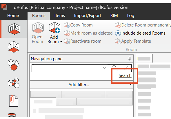Open the dashed-outline room sidebar icon
This screenshot has width=171, height=119.
tap(14, 47)
